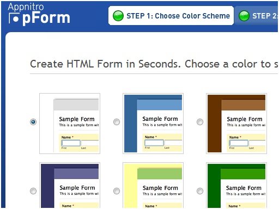Screen dimensions: 279x209
Task: Click the yellow sample form thumbnail
Action: click(x=153, y=185)
